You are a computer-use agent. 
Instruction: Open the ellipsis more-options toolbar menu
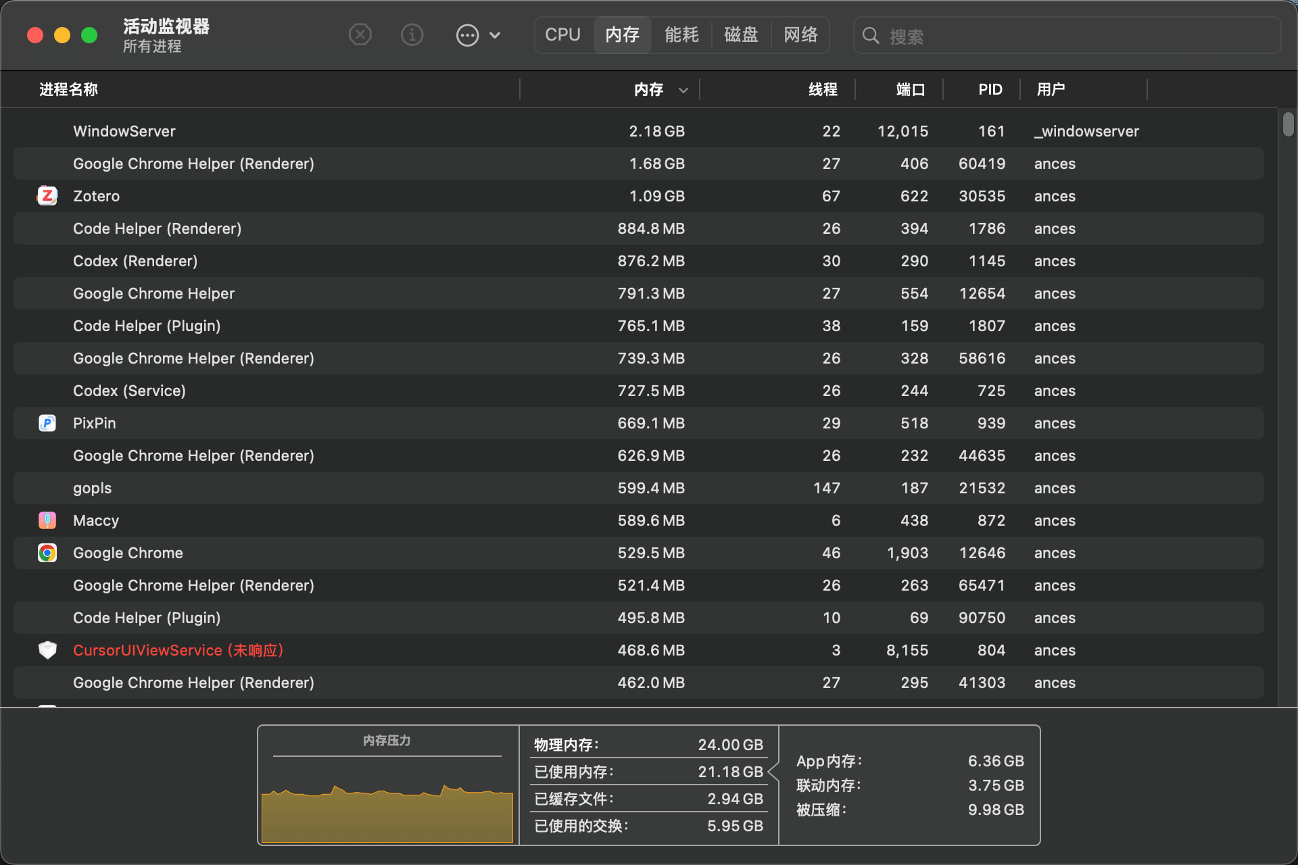pos(478,34)
